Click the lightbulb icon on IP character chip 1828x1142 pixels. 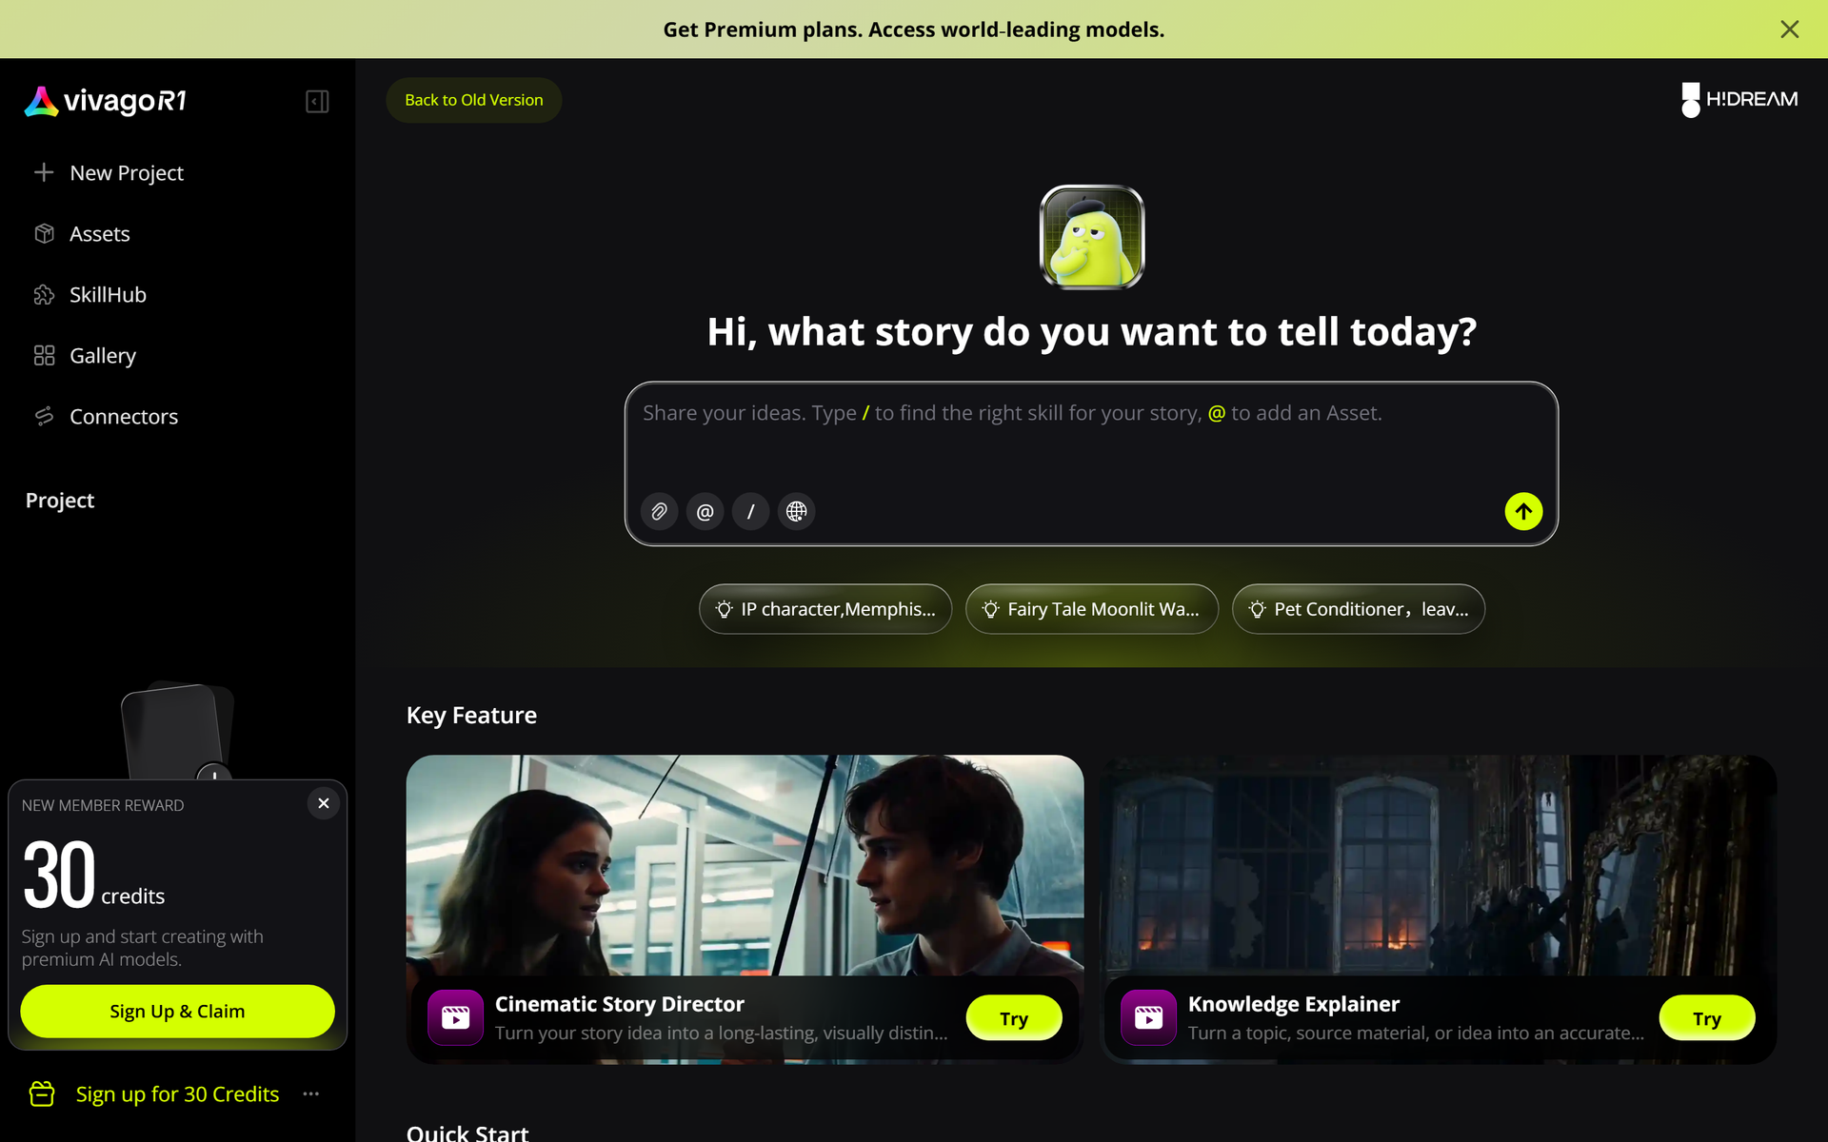pyautogui.click(x=724, y=609)
